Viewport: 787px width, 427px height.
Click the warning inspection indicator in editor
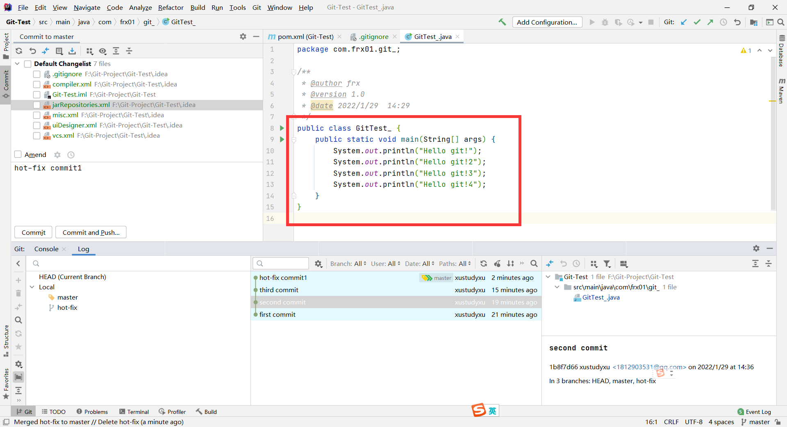pos(746,50)
